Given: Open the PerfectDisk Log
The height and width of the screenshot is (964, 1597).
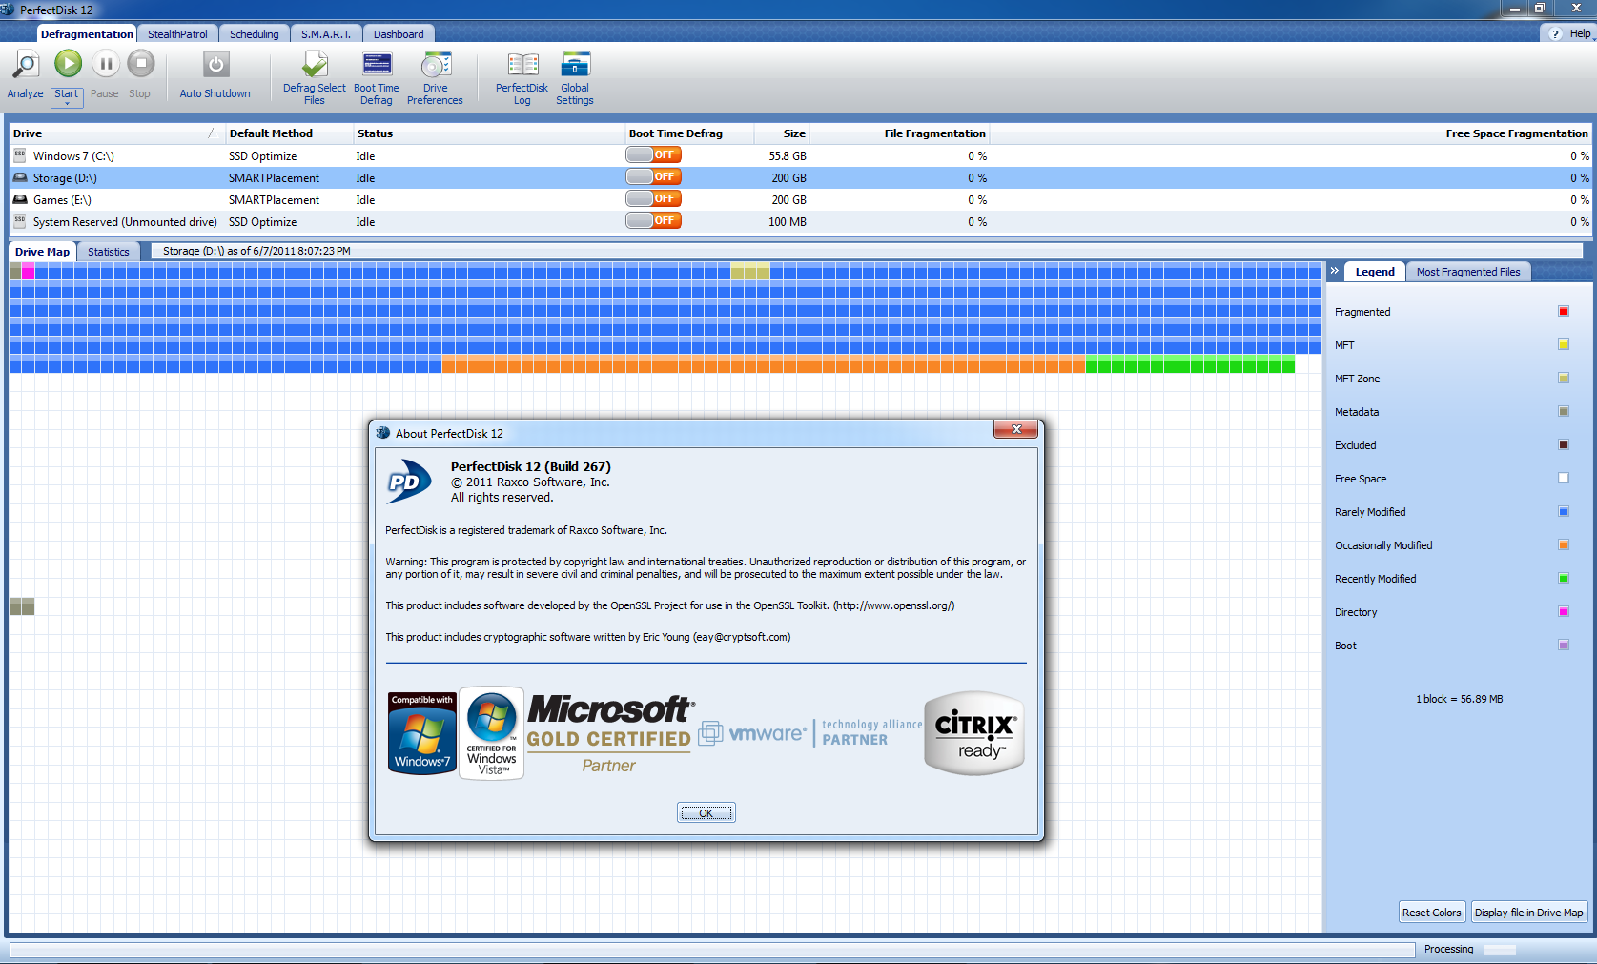Looking at the screenshot, I should point(522,66).
